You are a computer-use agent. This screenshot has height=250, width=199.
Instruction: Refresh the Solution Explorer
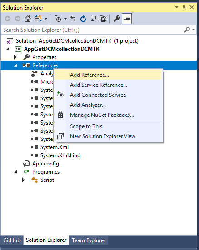(x=83, y=19)
